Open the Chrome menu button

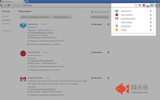(x=159, y=5)
